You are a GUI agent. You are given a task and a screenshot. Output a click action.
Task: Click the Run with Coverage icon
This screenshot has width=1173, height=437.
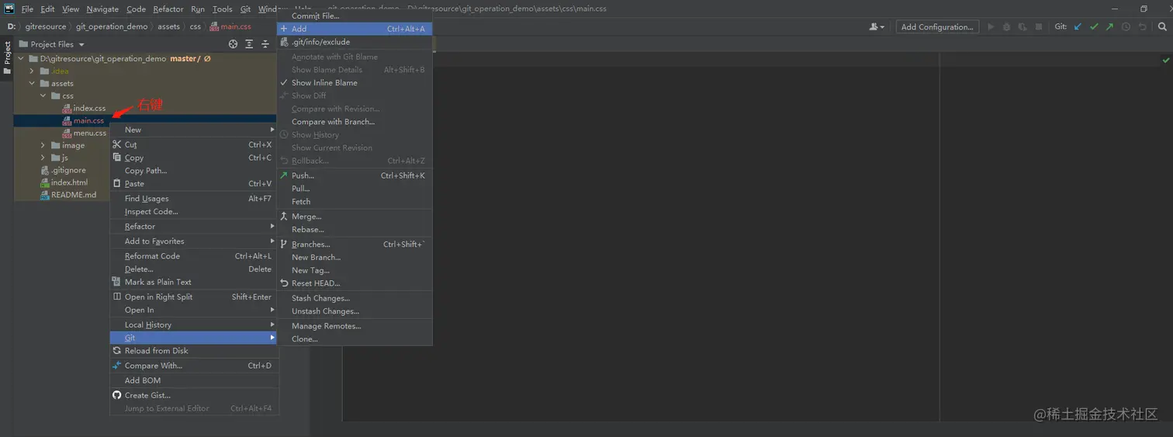click(1022, 26)
